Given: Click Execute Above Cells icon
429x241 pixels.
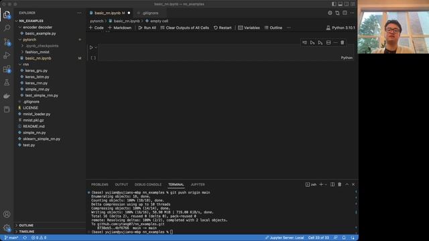Looking at the screenshot, I should (312, 43).
